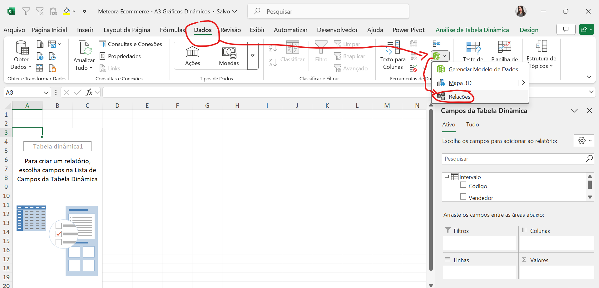Click the Data Validation icon

tap(413, 68)
